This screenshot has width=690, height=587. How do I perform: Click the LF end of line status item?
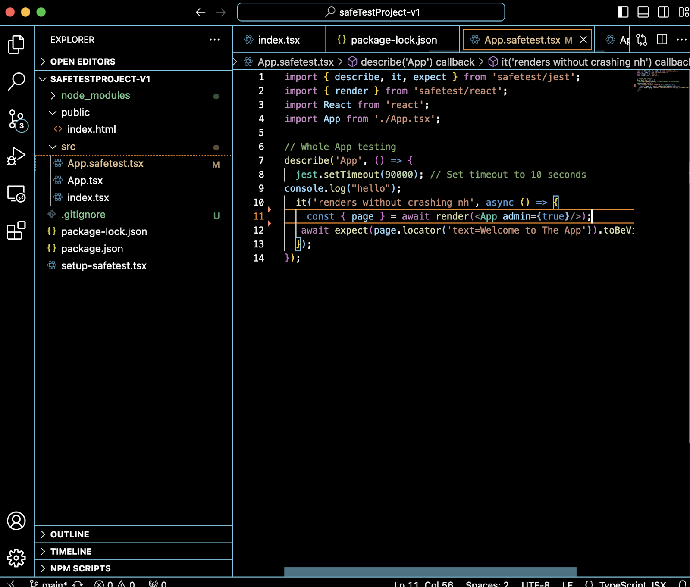[568, 584]
